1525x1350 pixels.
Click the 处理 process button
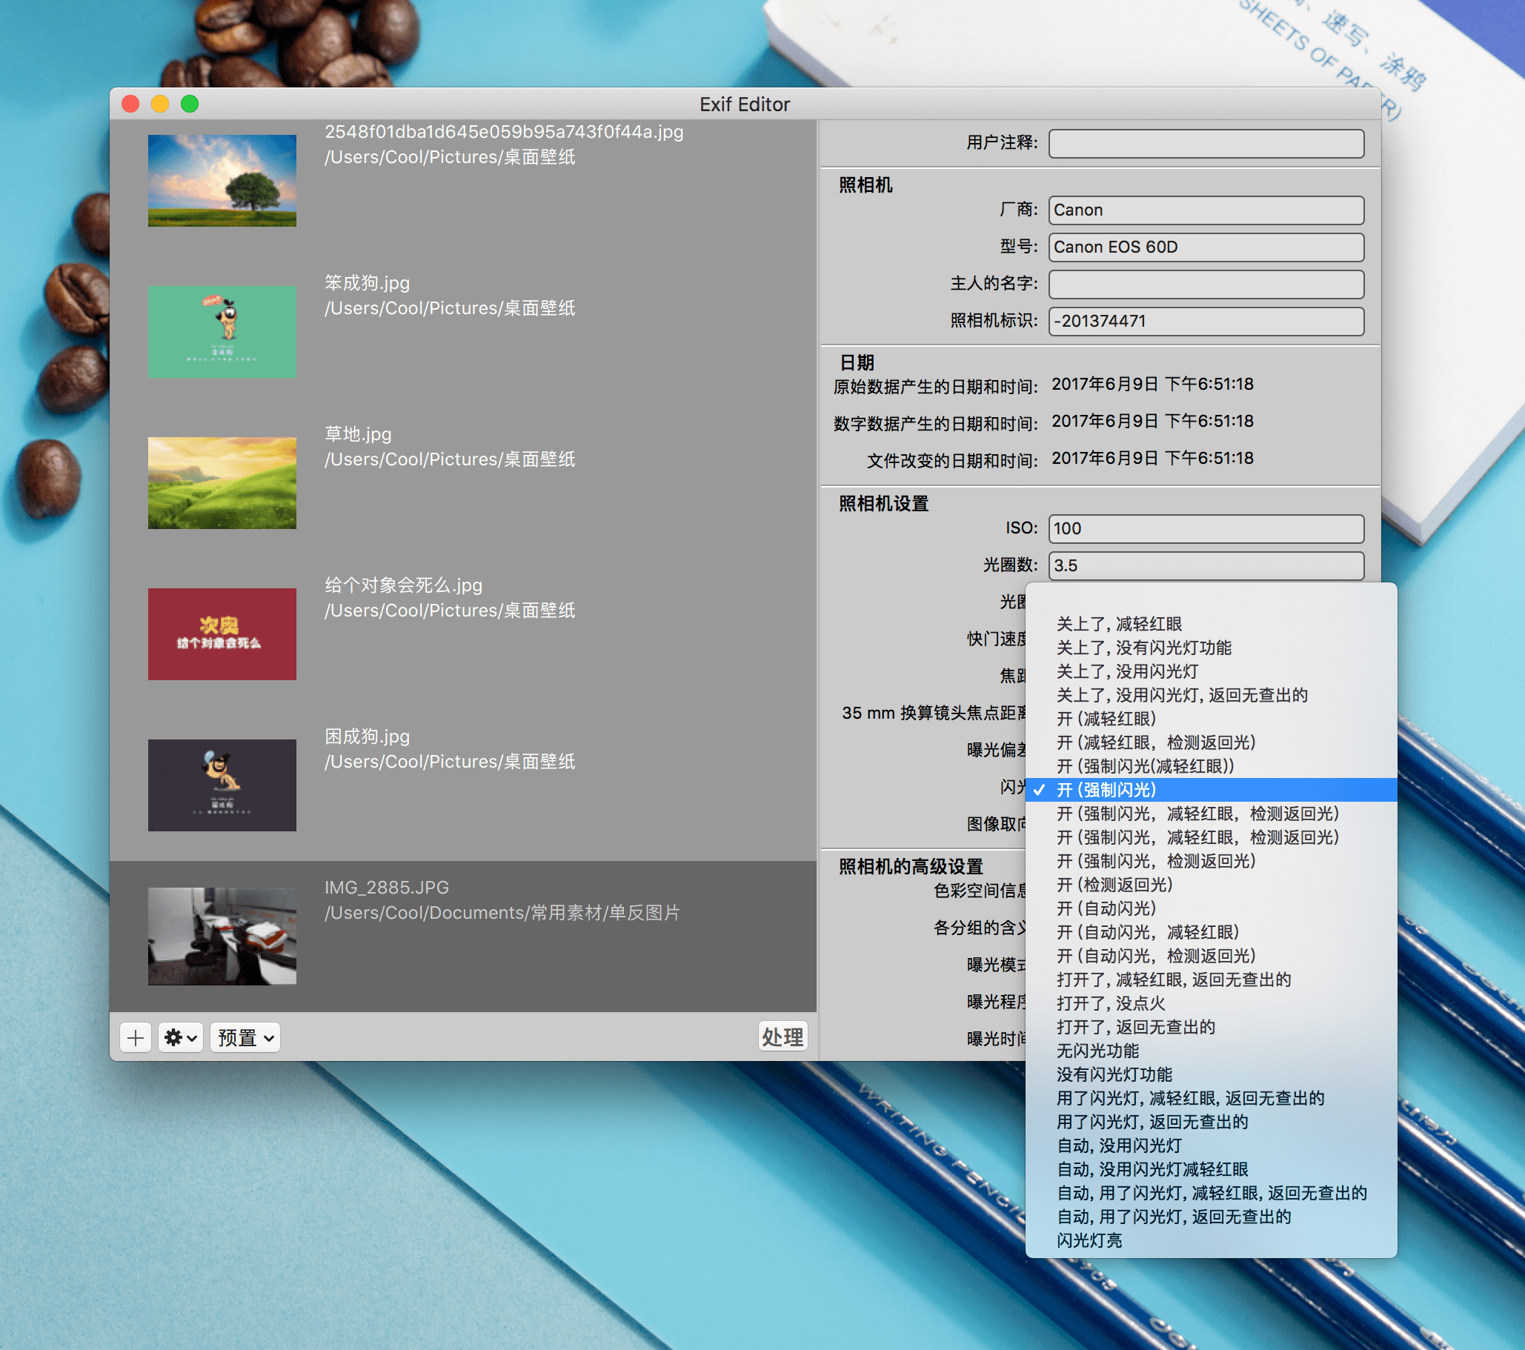point(782,1036)
